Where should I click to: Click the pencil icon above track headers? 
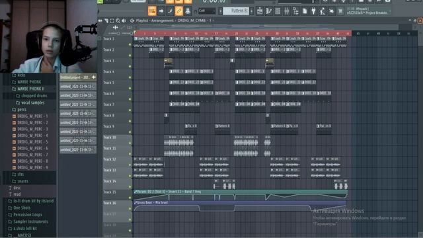click(123, 27)
